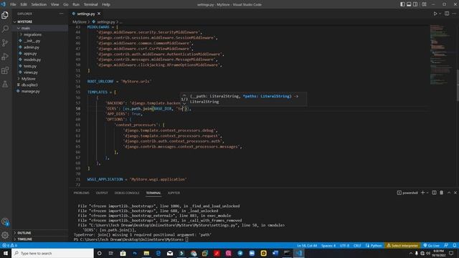
Task: Click Go Live in status bar
Action: click(431, 245)
